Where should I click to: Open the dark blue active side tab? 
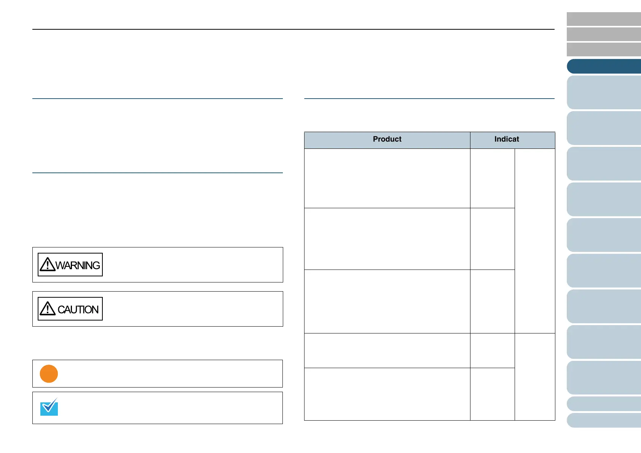pos(604,66)
